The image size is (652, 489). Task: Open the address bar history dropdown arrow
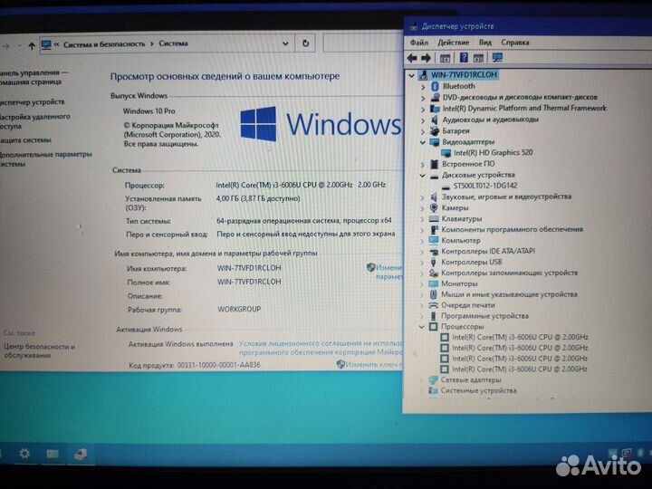tap(285, 43)
